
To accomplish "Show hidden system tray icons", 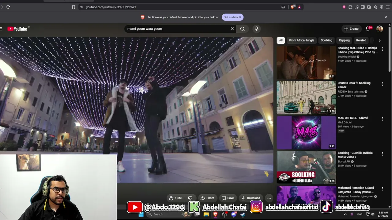I will [x=345, y=214].
